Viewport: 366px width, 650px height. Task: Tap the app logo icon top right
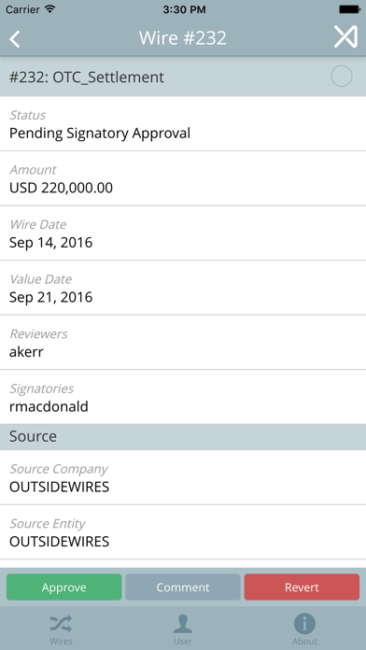[345, 37]
